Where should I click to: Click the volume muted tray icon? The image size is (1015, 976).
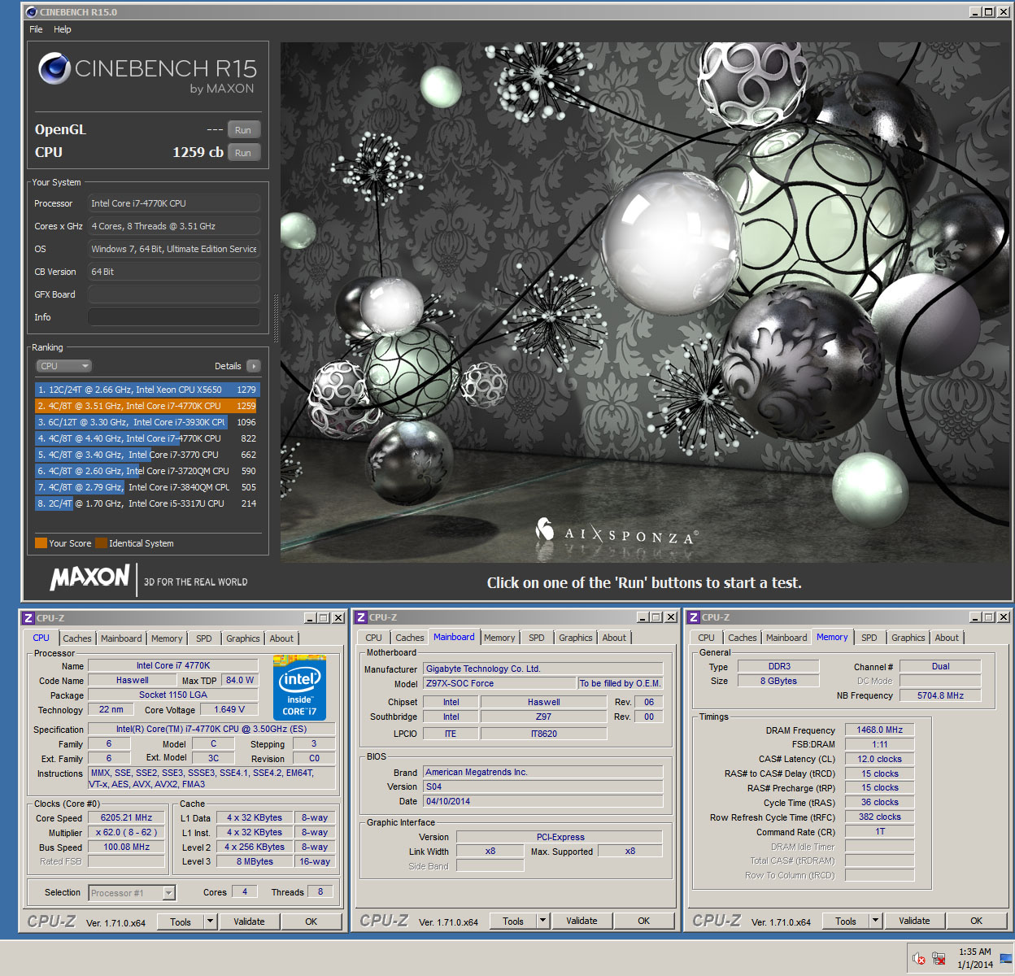919,959
